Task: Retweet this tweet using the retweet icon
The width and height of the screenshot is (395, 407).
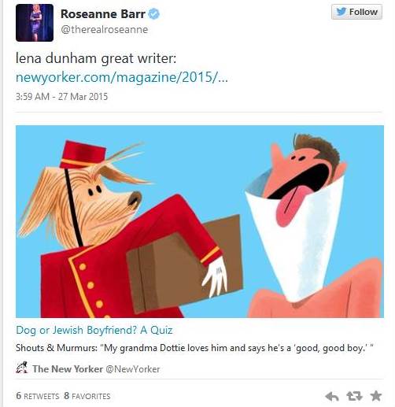Action: (x=354, y=396)
